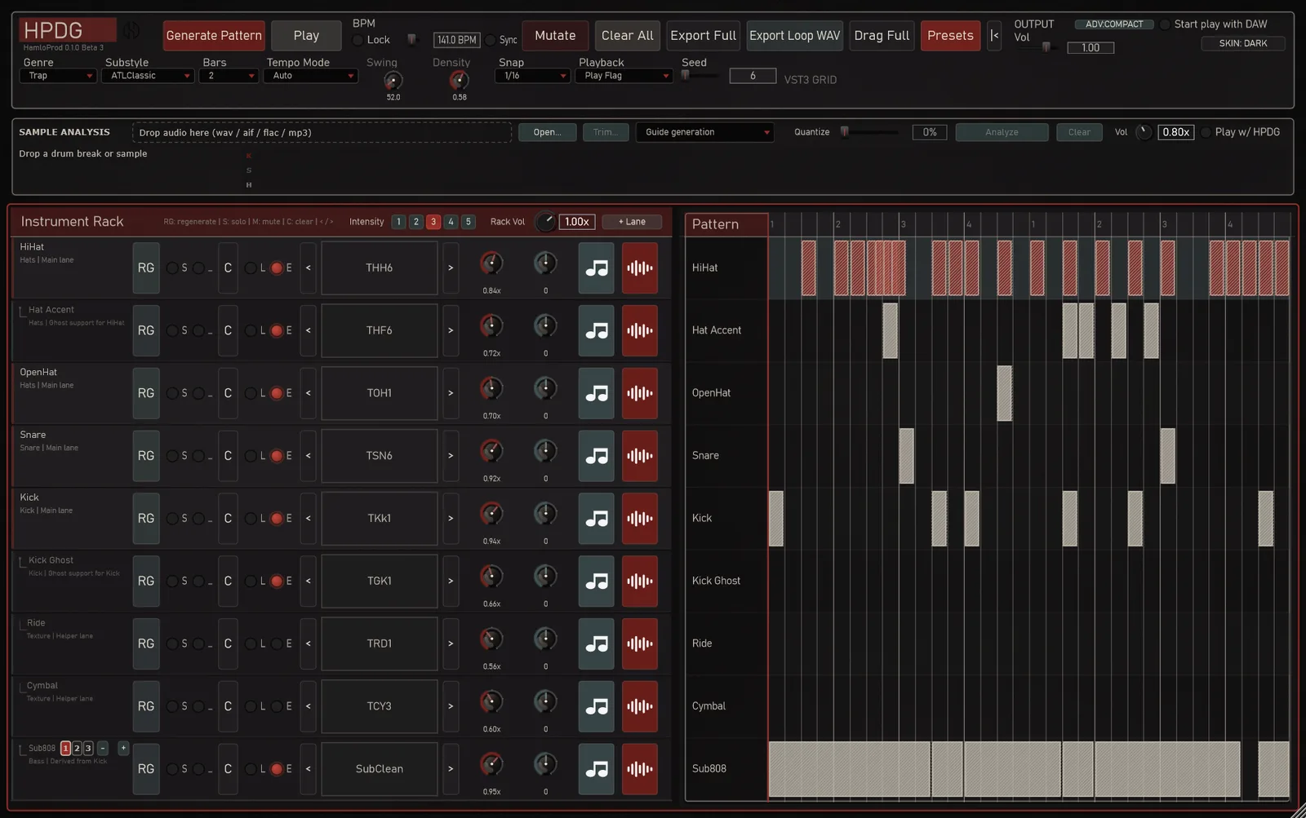
Task: Click the waveform icon for HiHat lane
Action: click(x=639, y=268)
